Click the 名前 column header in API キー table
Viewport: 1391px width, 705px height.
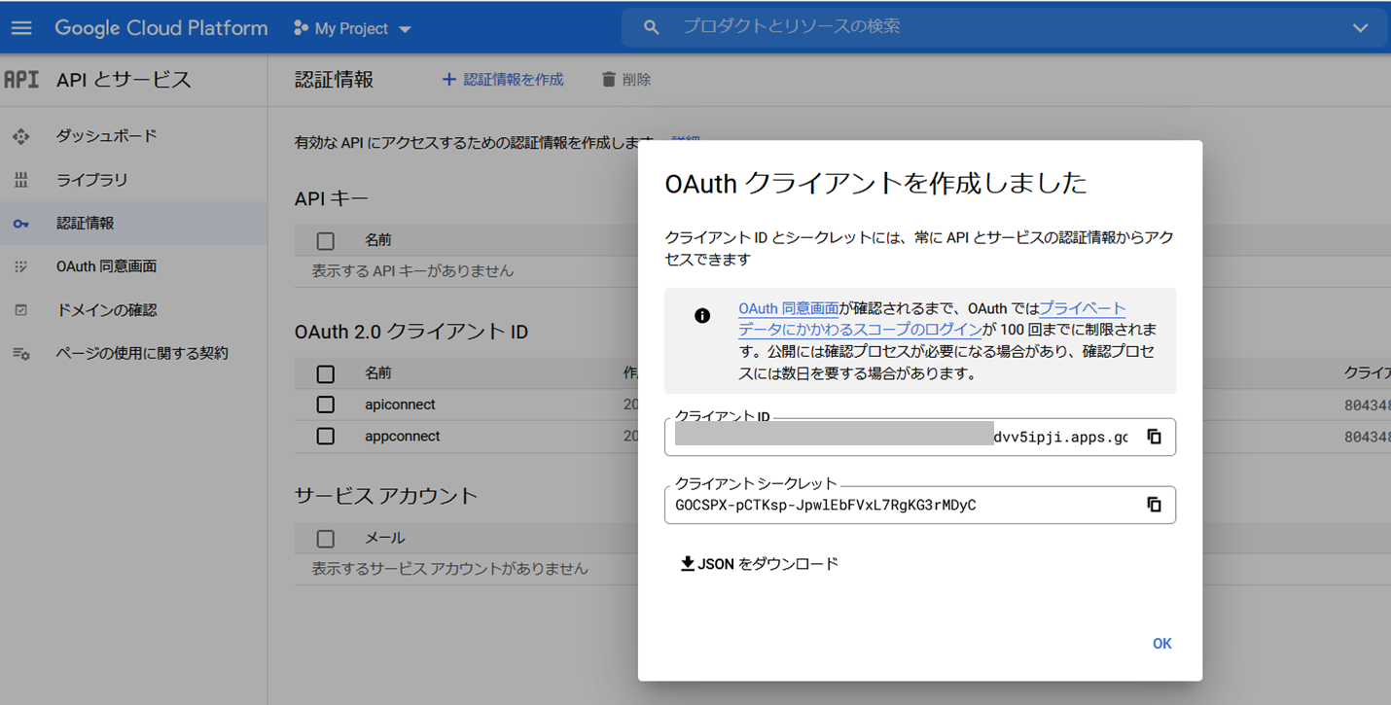point(378,240)
